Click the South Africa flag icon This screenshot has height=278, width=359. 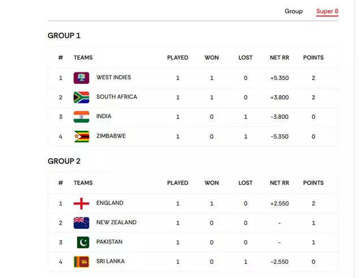point(81,97)
